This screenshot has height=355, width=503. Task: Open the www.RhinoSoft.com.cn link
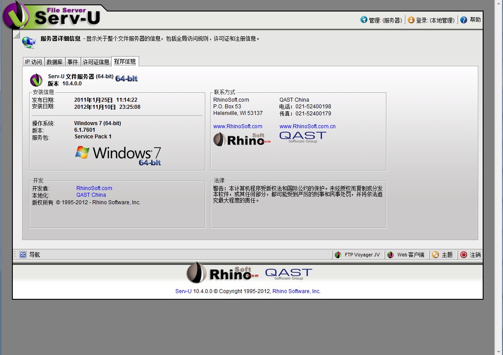[x=307, y=126]
